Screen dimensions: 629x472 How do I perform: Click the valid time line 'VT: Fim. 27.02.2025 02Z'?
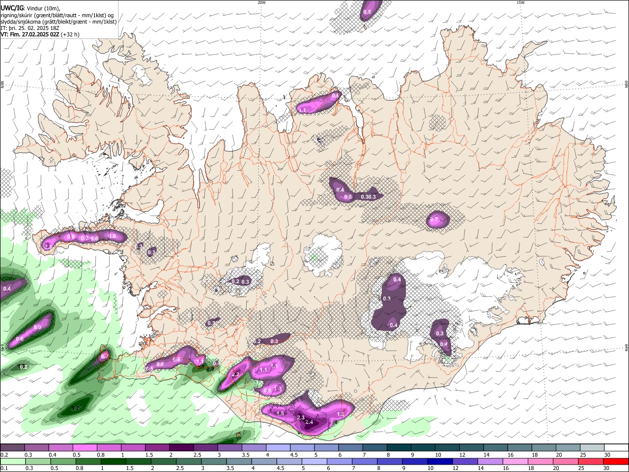click(x=30, y=35)
